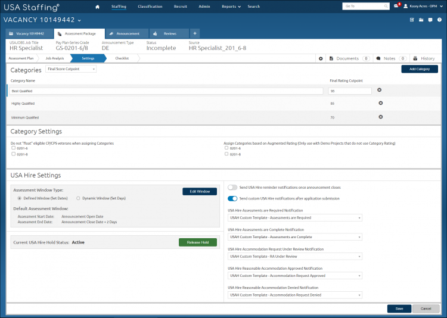The height and width of the screenshot is (318, 447).
Task: Remove the Minimum Qualified category
Action: 381,117
